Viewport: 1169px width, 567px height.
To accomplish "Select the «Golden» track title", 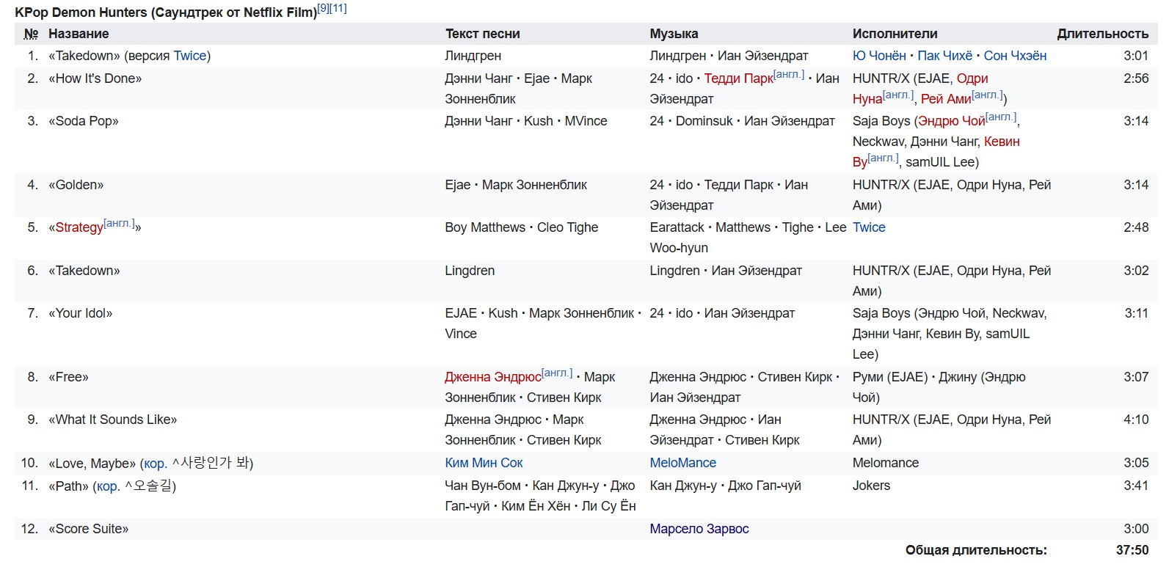I will pyautogui.click(x=76, y=185).
